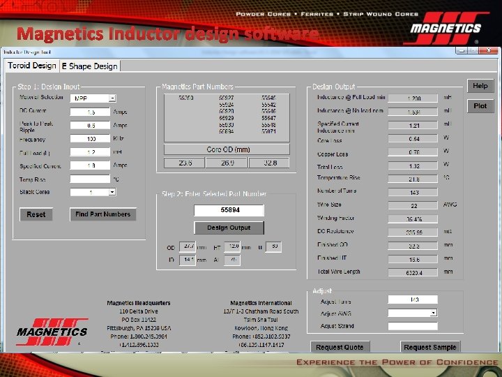Select the 23.6 core OD cell
This screenshot has width=502, height=377.
pyautogui.click(x=184, y=163)
